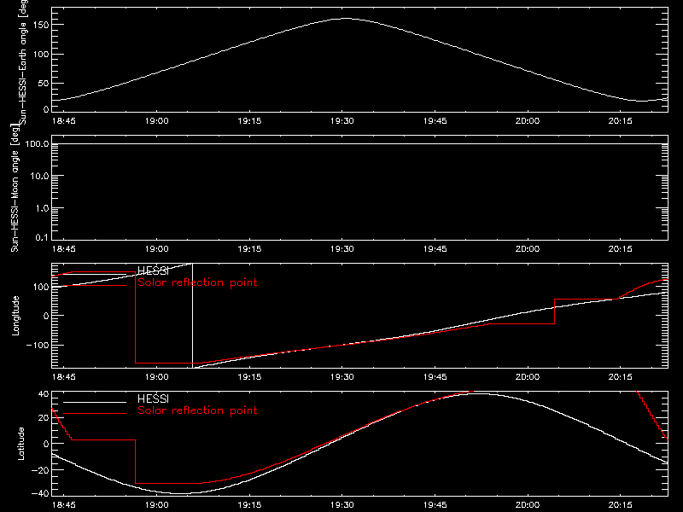This screenshot has width=683, height=512.
Task: Click the 100.0 tick on Moon angle plot
Action: (x=37, y=143)
